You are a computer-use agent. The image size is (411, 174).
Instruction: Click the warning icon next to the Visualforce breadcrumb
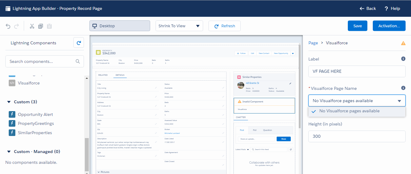(x=403, y=43)
